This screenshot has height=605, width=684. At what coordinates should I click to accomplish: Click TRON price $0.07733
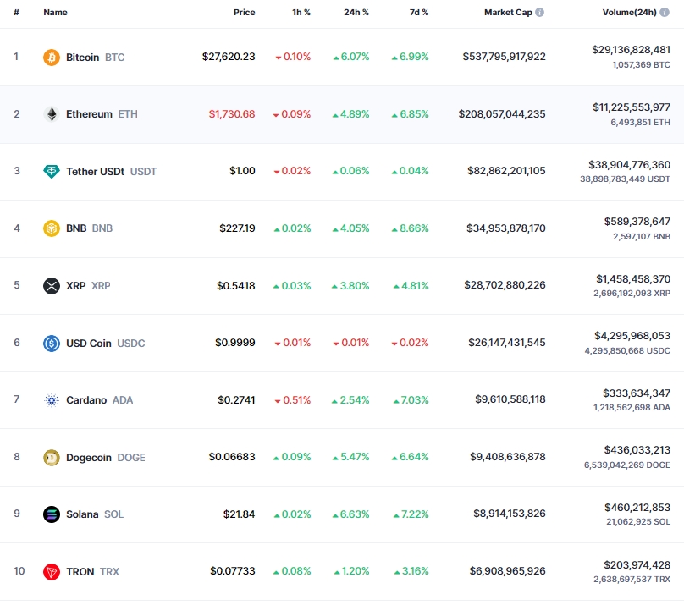233,571
